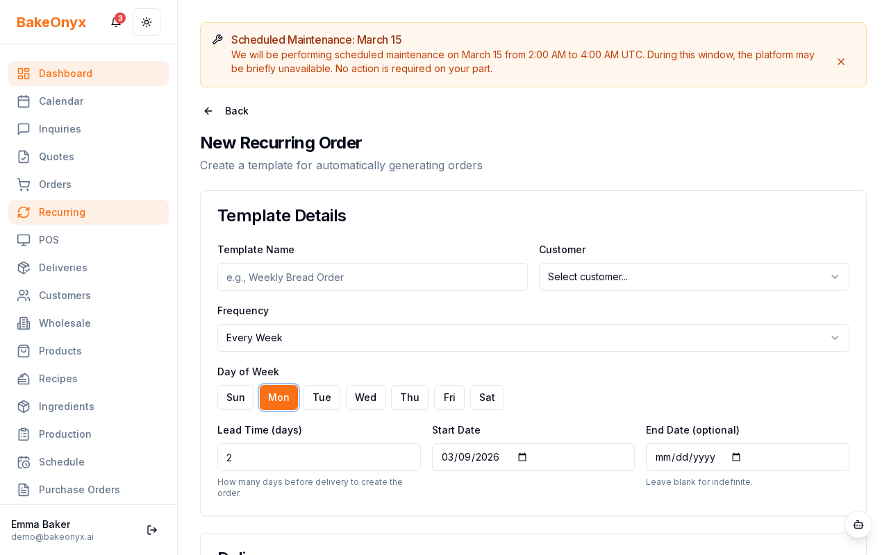The image size is (889, 555).
Task: Open the End Date date picker
Action: pos(736,457)
